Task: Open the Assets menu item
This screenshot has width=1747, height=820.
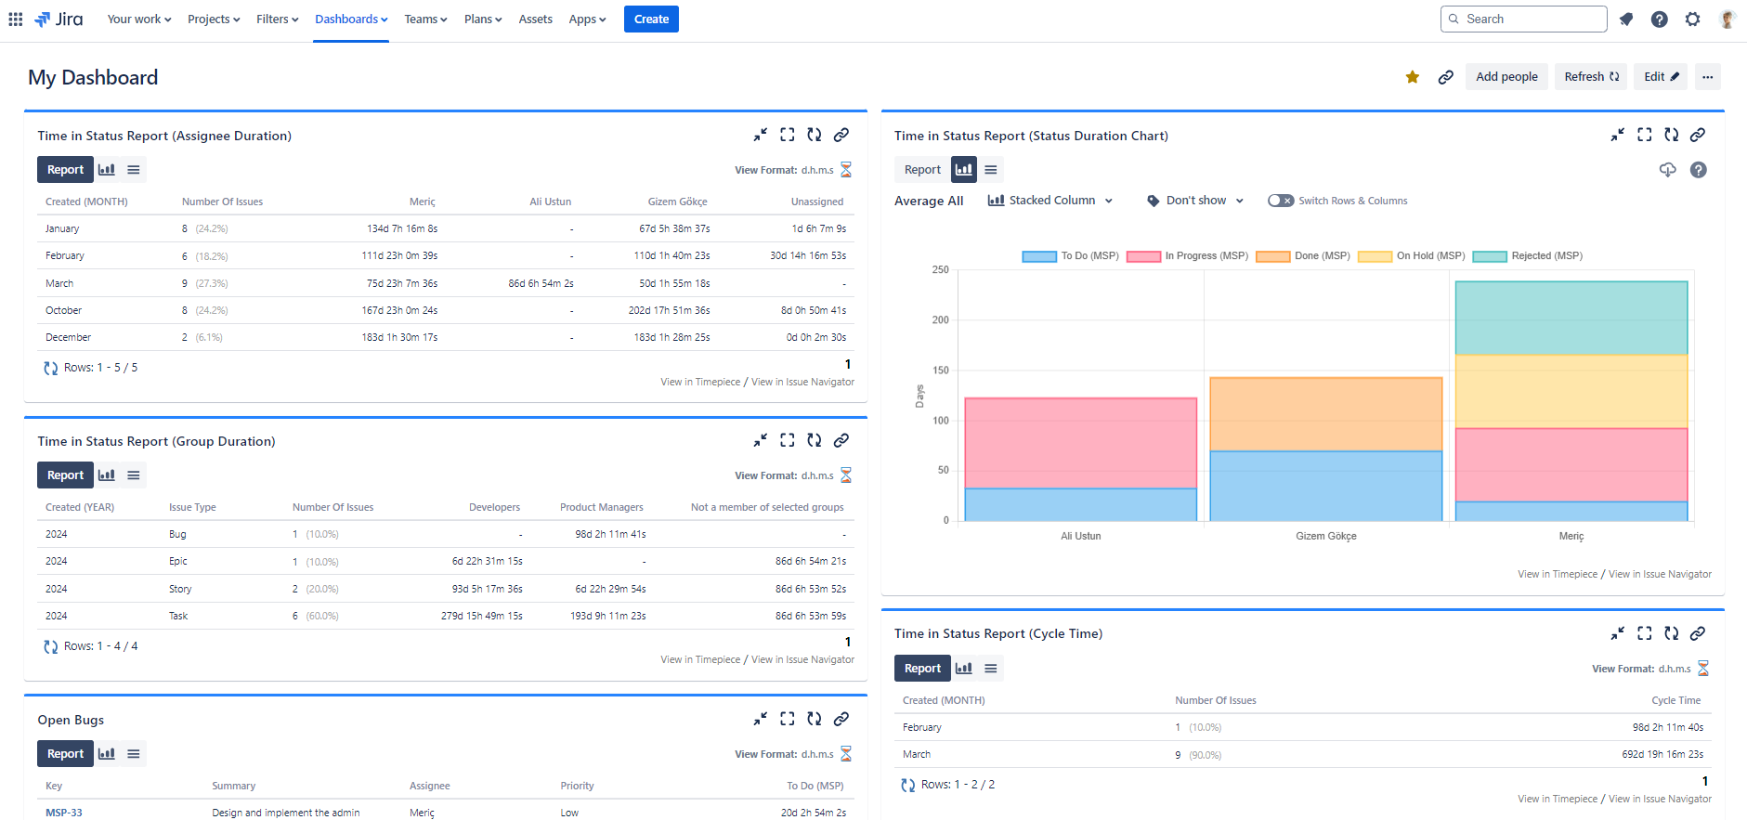Action: (535, 20)
